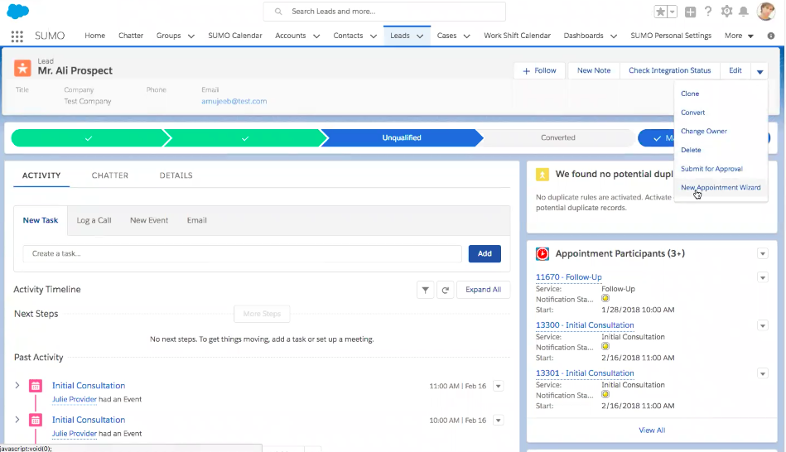Click Check Integration Status button
The width and height of the screenshot is (786, 452).
[670, 70]
